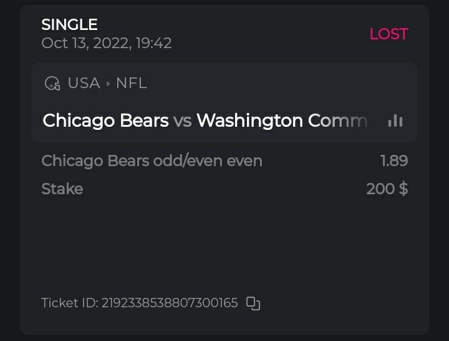Click the football helmet sport icon
The image size is (449, 341).
click(x=52, y=84)
